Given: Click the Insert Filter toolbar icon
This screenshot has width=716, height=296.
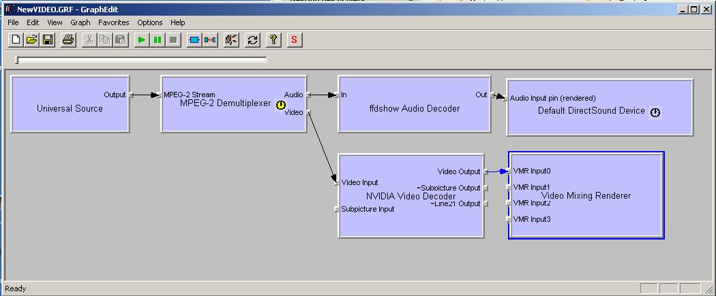Looking at the screenshot, I should (x=194, y=40).
